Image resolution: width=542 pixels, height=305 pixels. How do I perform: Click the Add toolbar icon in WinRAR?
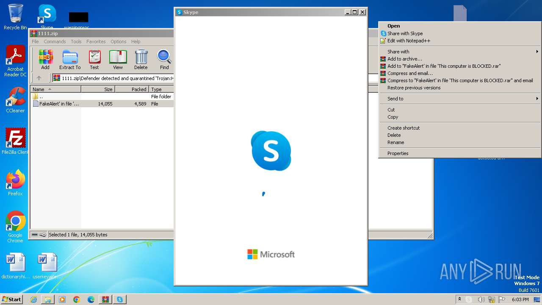[x=45, y=60]
